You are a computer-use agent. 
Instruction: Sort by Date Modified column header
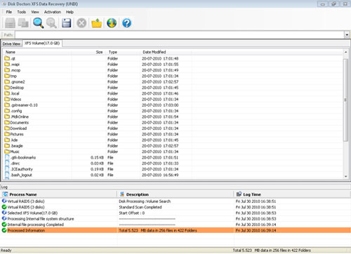point(154,52)
